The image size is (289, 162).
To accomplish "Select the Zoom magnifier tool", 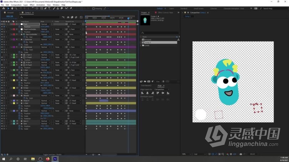I will tap(16, 9).
